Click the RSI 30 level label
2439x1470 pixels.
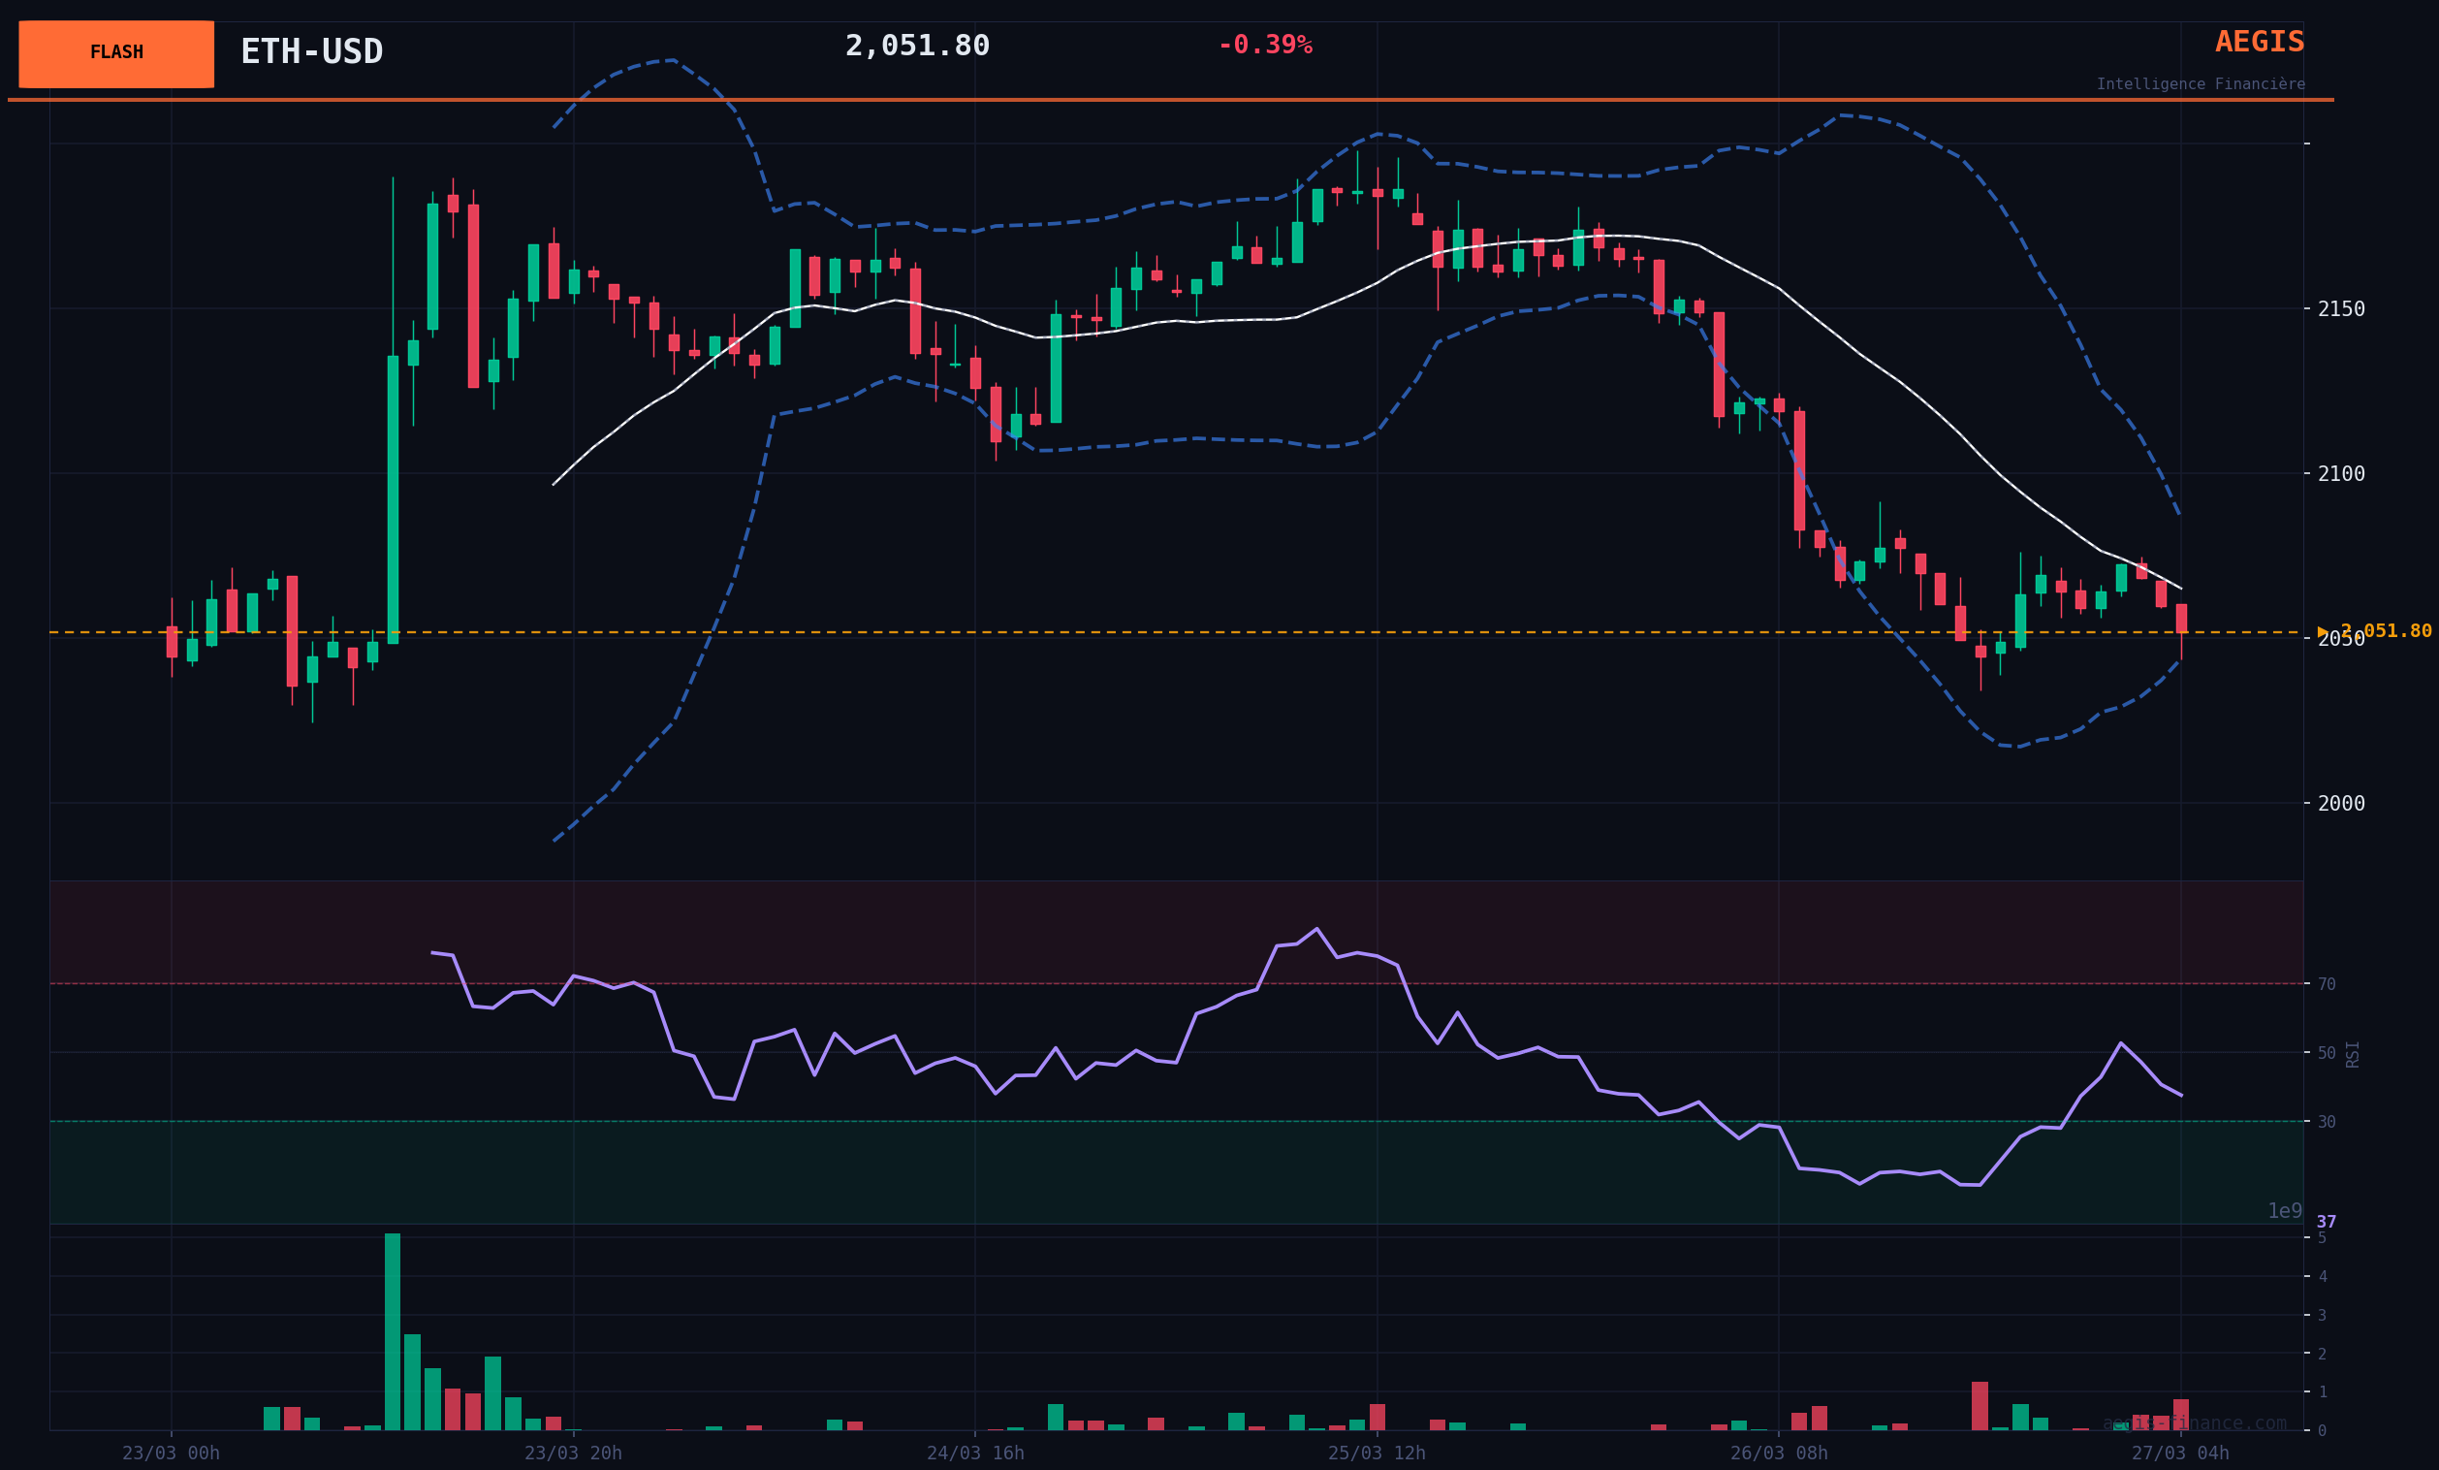click(x=2327, y=1122)
